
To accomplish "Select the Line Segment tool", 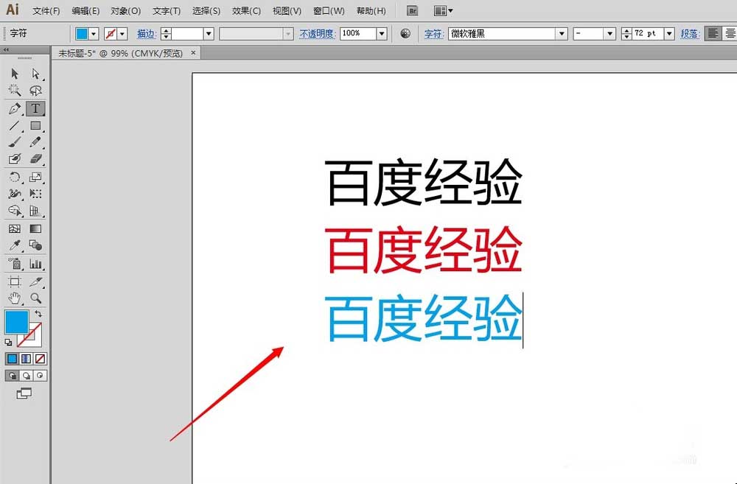I will 15,125.
